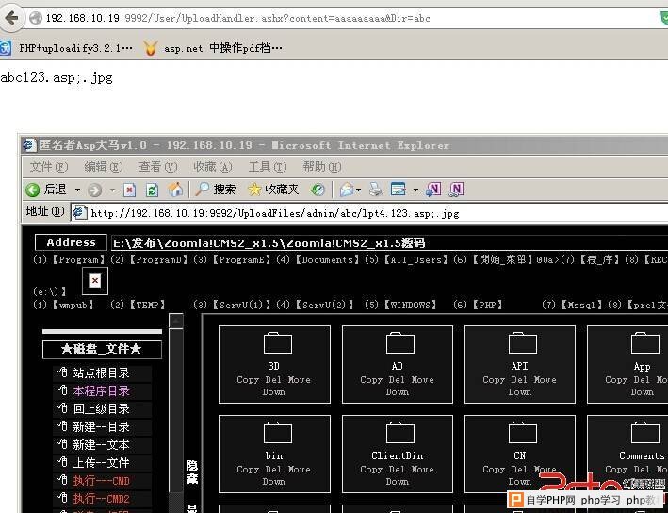668x513 pixels.
Task: Select 新建--目录 in the sidebar
Action: (103, 427)
